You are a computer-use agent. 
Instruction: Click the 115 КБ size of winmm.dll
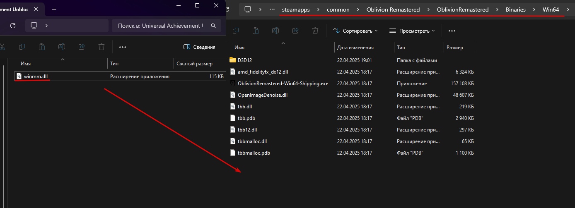[216, 77]
